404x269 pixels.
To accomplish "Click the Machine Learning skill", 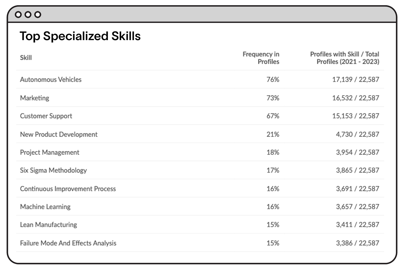I will tap(45, 207).
